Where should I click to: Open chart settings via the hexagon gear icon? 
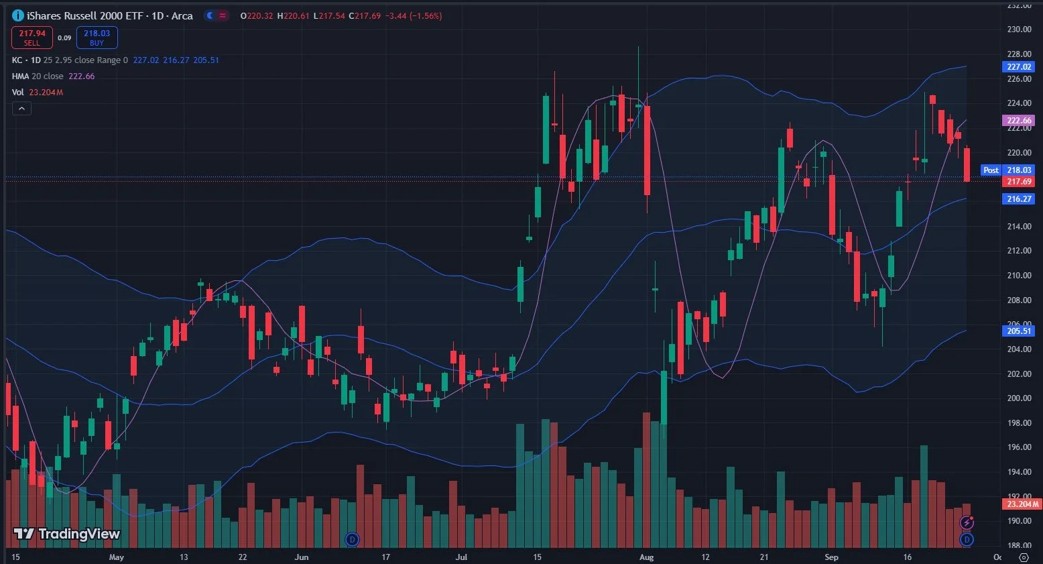point(1024,557)
